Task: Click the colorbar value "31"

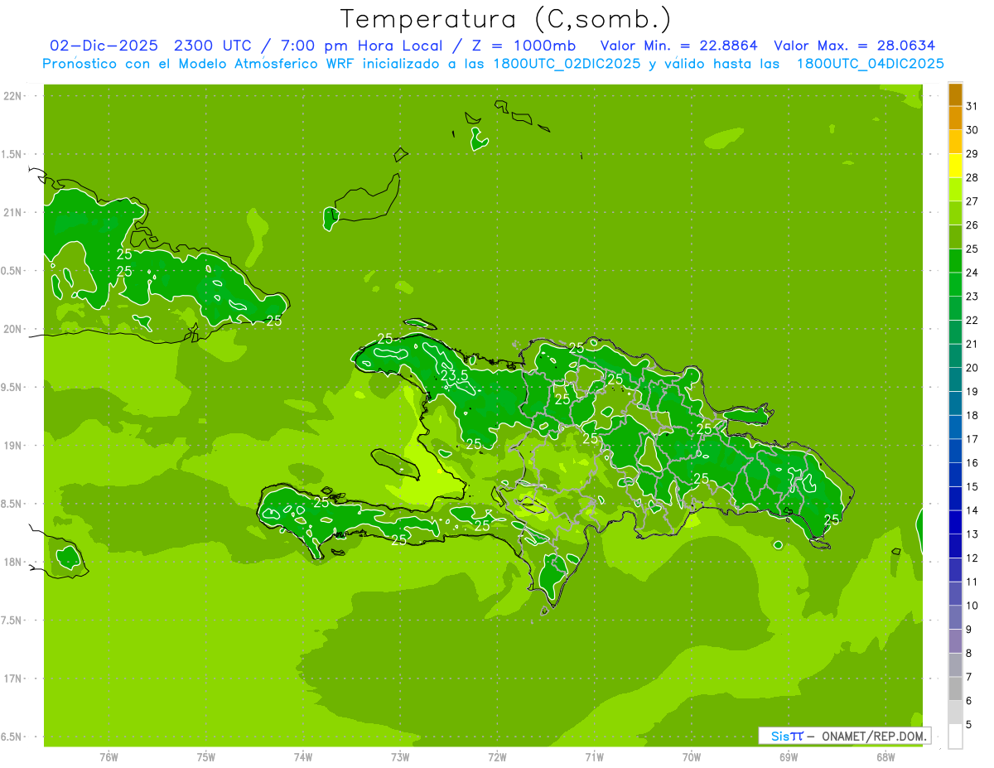Action: point(972,106)
